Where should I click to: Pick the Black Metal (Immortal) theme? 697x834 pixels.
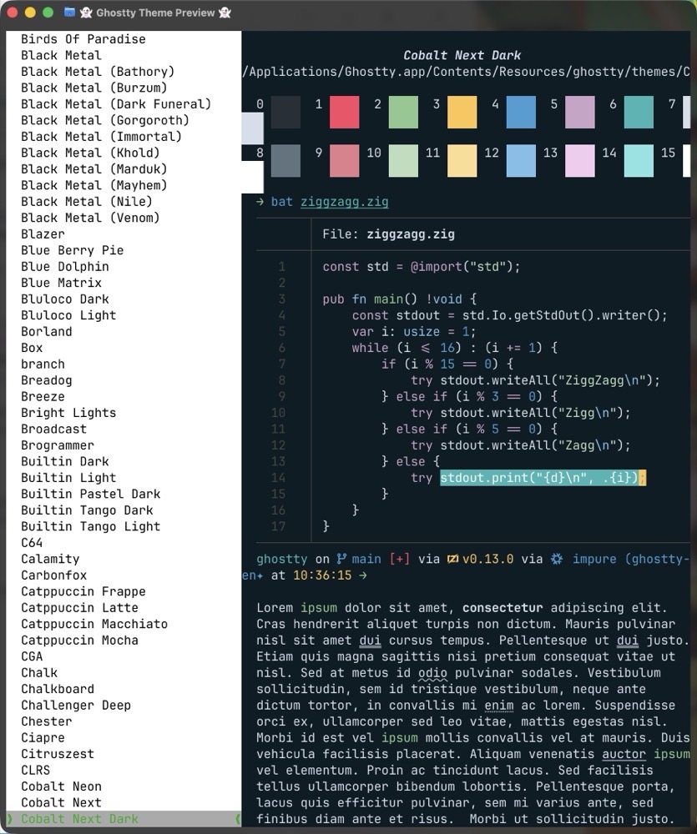pos(101,137)
